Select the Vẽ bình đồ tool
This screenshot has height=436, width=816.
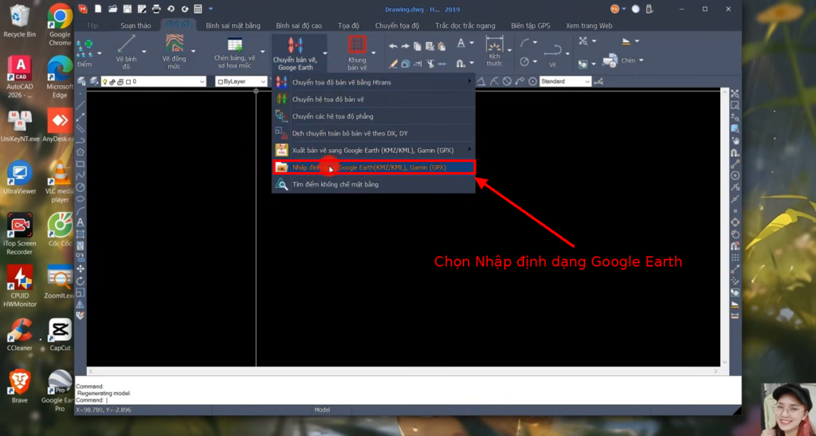[x=126, y=53]
